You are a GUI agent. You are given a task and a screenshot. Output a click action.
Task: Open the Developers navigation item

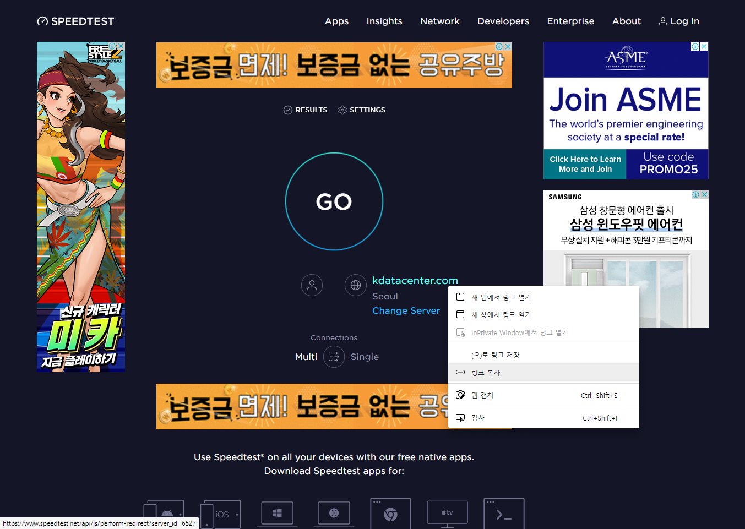click(x=503, y=21)
